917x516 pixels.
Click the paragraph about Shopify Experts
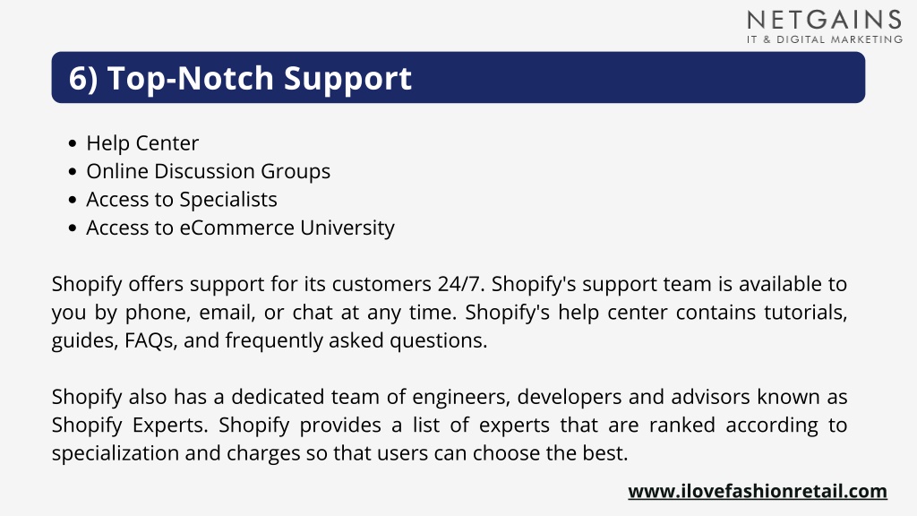450,425
